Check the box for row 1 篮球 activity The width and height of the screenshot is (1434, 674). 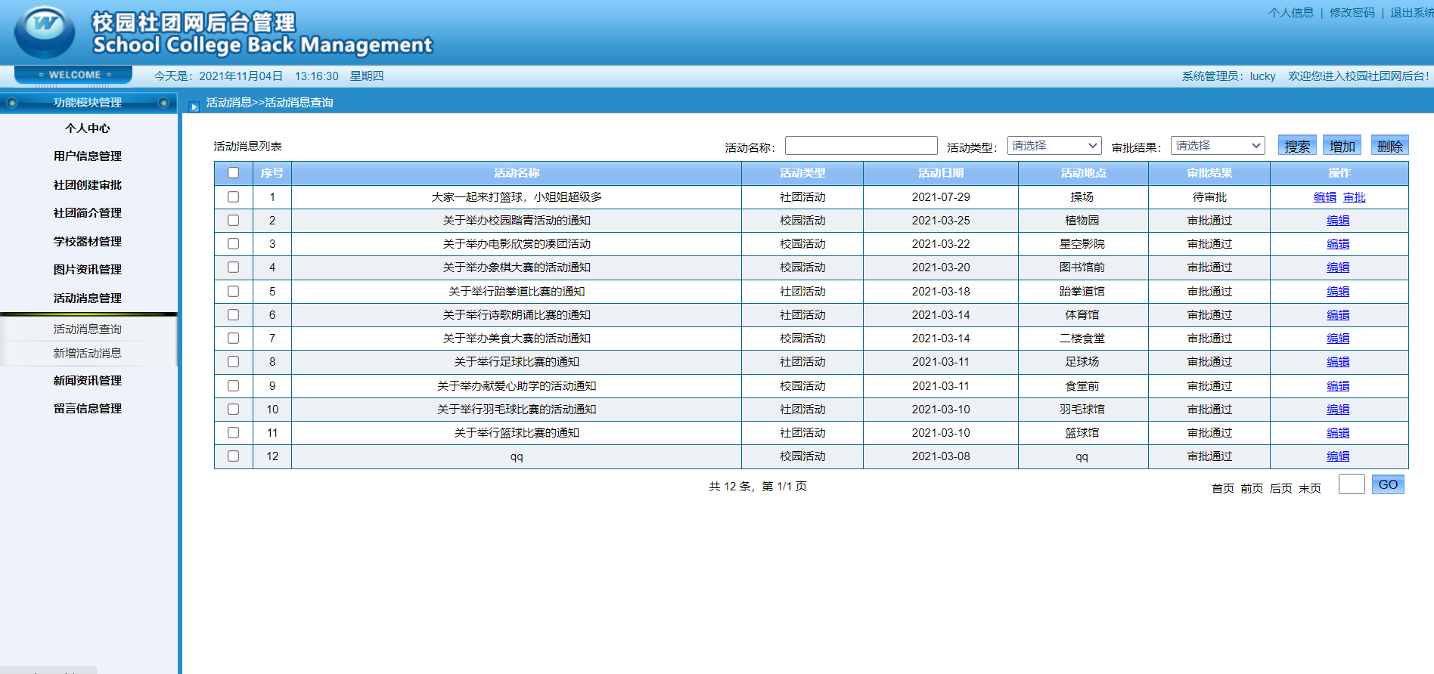[x=233, y=196]
